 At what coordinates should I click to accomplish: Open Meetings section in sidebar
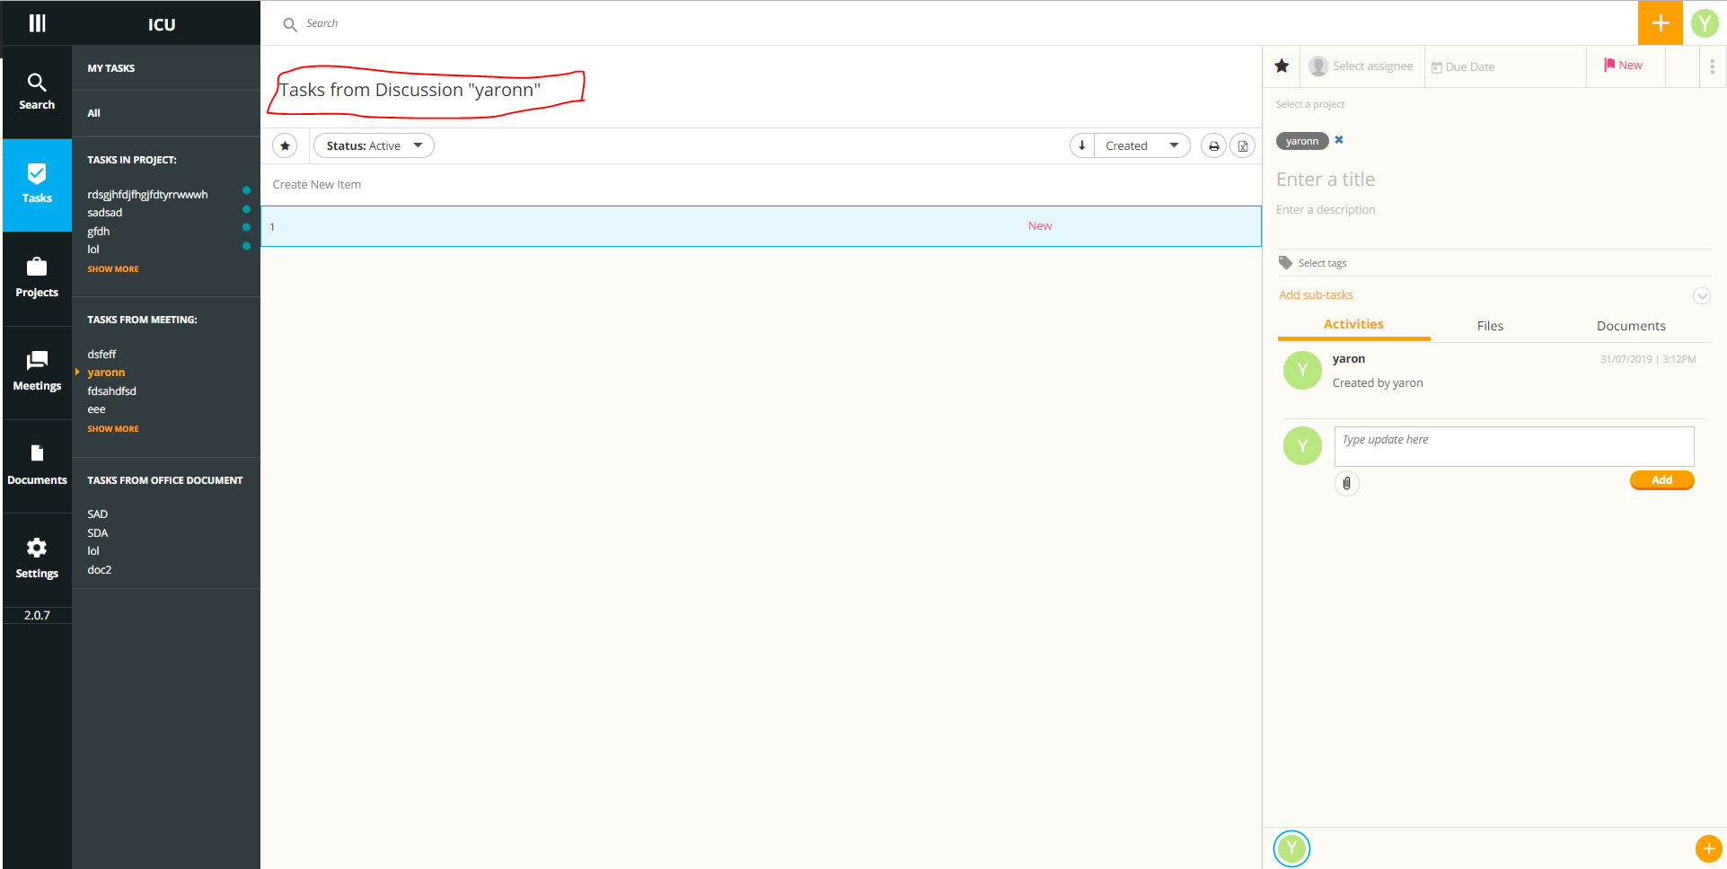click(x=37, y=372)
